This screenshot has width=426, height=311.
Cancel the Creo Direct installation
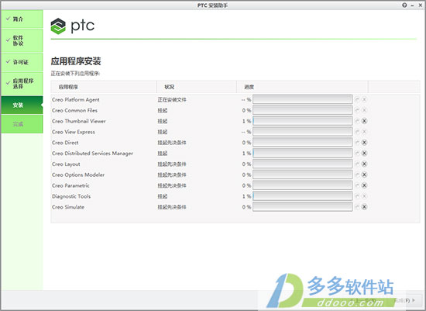(x=364, y=143)
